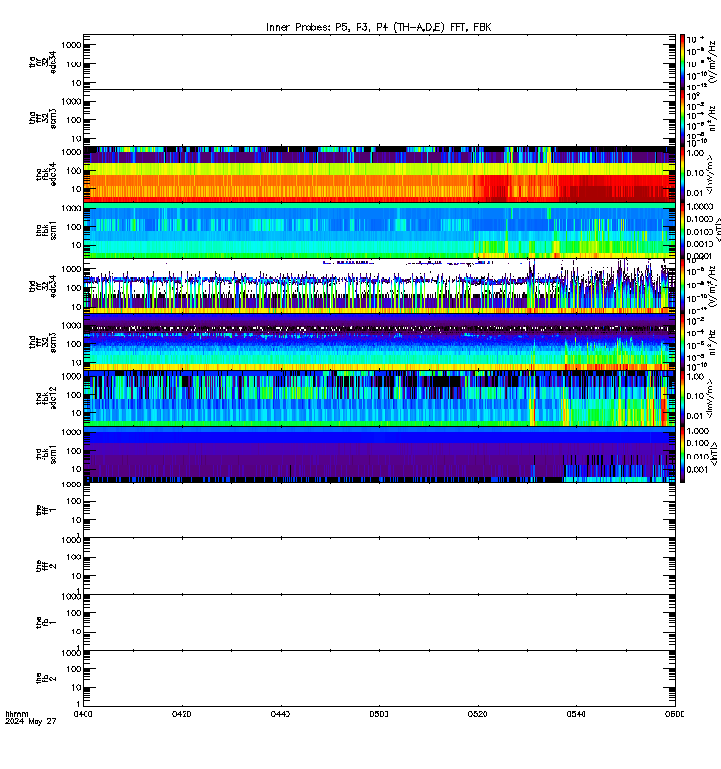
Task: Click the '<|nT|>' unit label beside thd fbk scm1
Action: (x=716, y=454)
